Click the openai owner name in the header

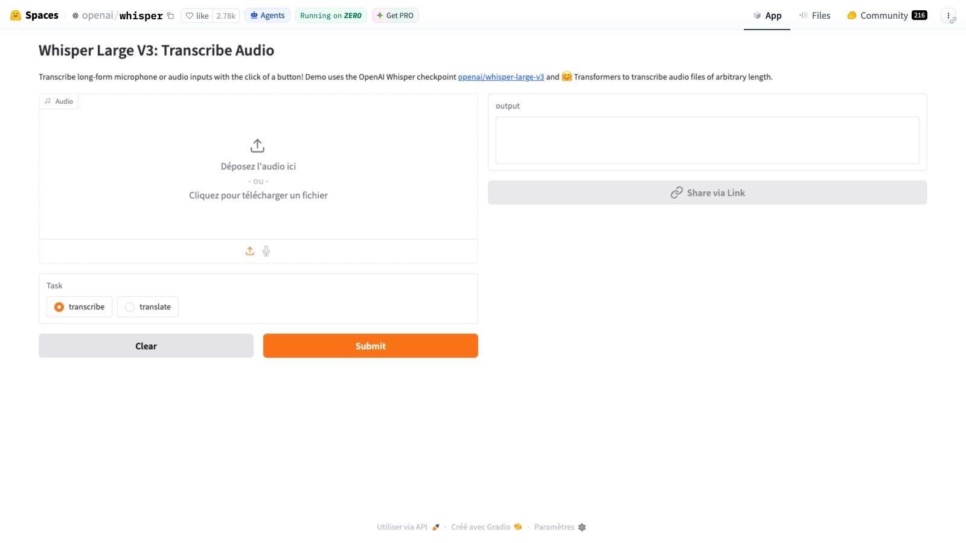[97, 16]
